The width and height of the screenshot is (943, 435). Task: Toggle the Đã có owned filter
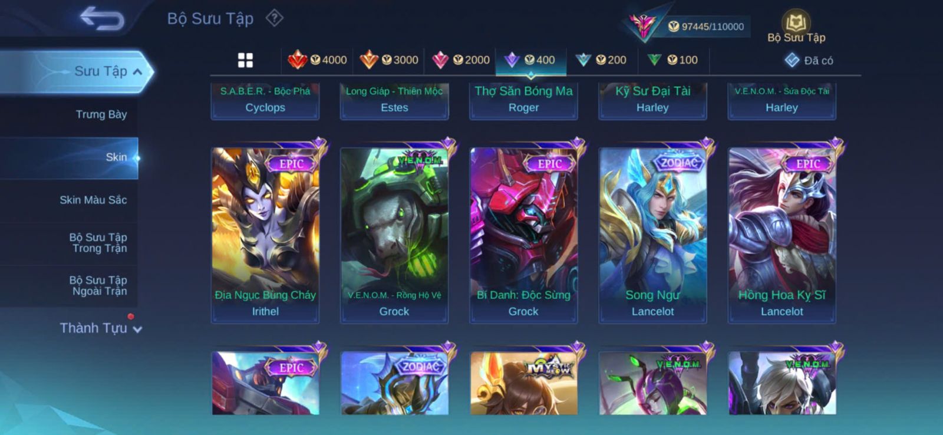tap(809, 60)
